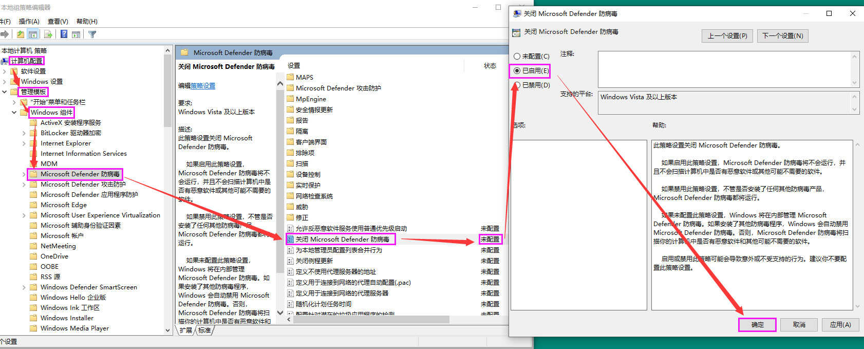
Task: Click policy icon beside 随机化计划任务时间
Action: (x=291, y=304)
